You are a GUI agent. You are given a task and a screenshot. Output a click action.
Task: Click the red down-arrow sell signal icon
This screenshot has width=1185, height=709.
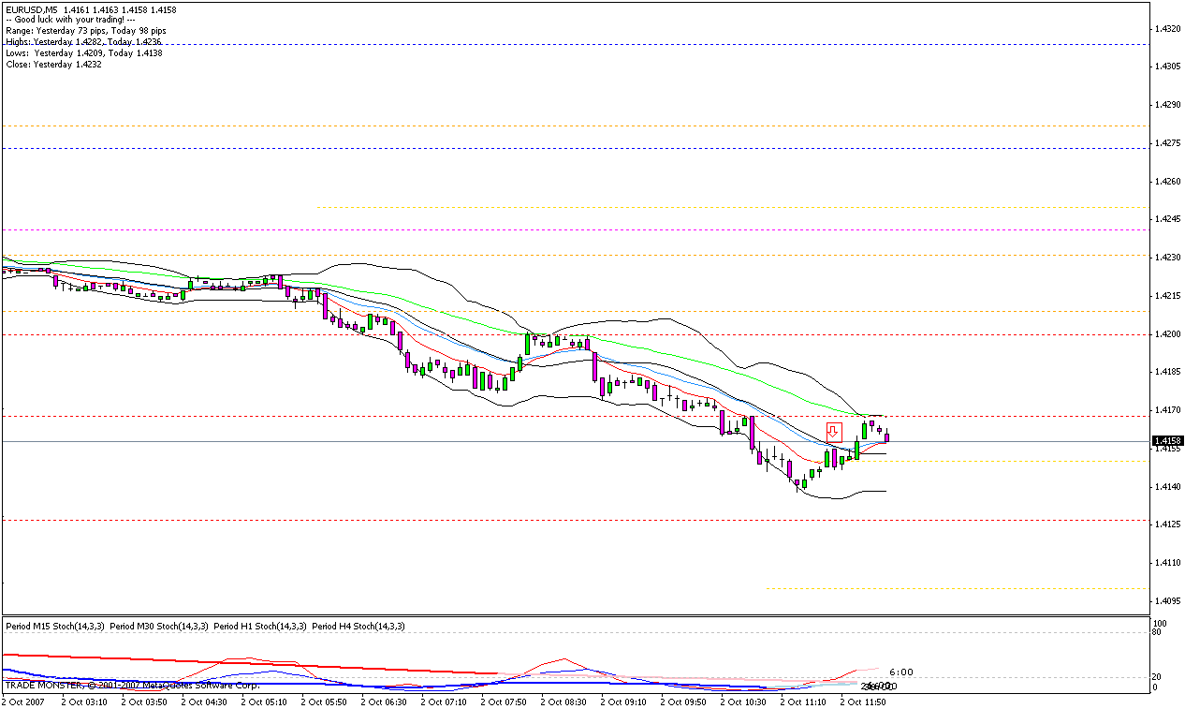pos(834,432)
